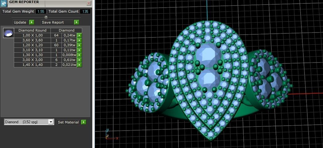Click green arrow for 1,00 X 1,00 row
The width and height of the screenshot is (323, 148).
coord(79,35)
